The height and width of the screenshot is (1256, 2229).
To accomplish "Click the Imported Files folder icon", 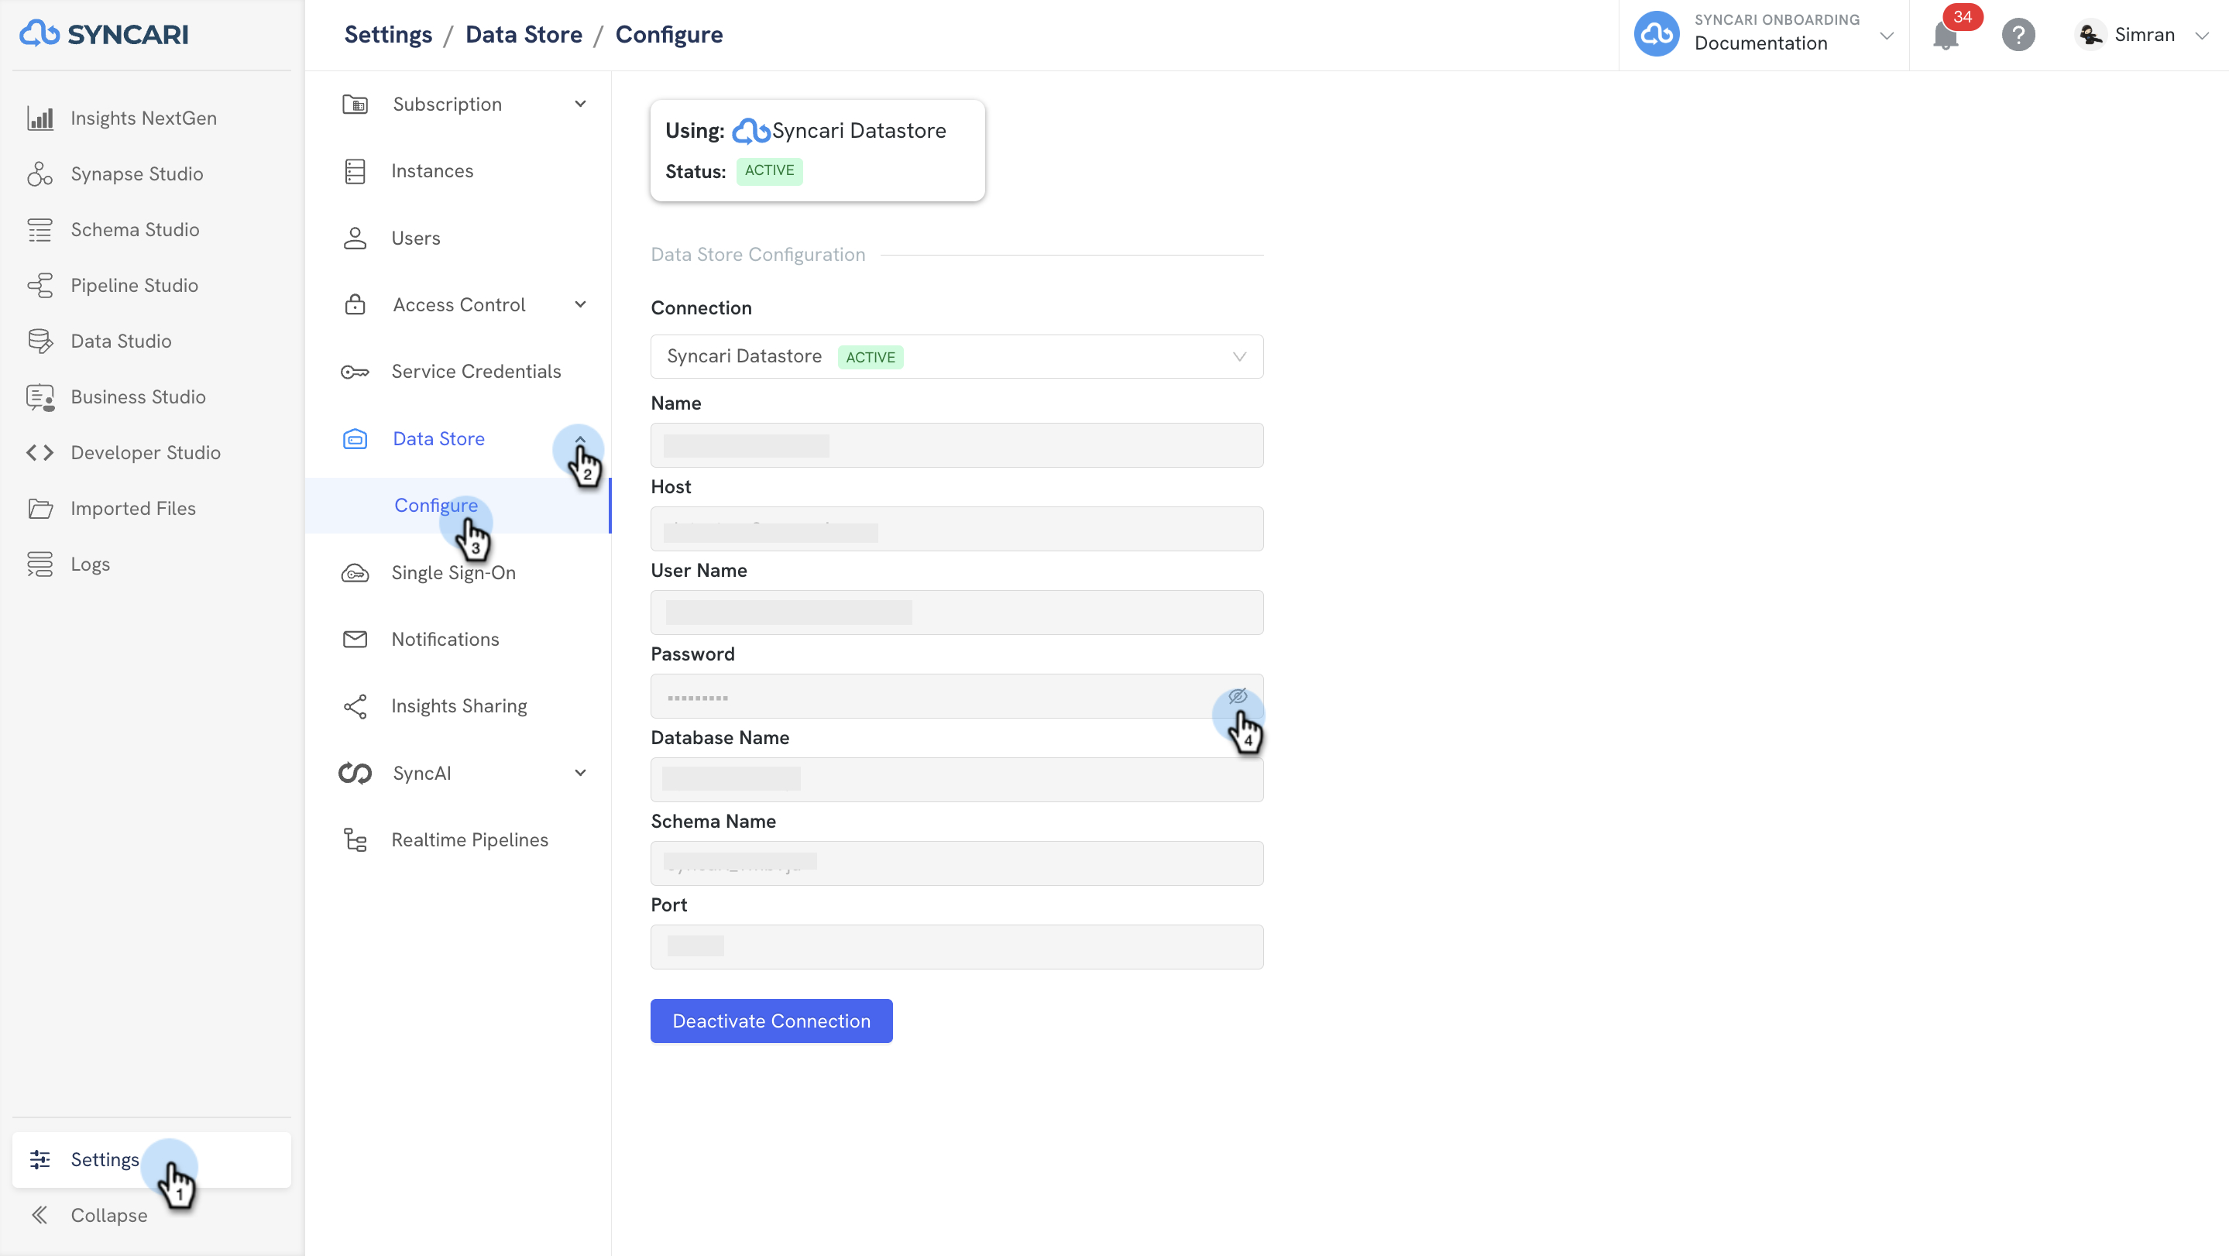I will (39, 509).
